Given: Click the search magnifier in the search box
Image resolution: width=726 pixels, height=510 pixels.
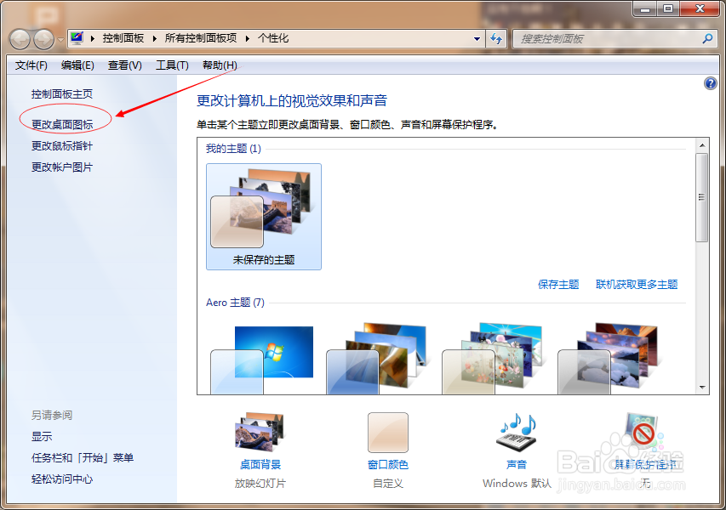Looking at the screenshot, I should point(708,38).
